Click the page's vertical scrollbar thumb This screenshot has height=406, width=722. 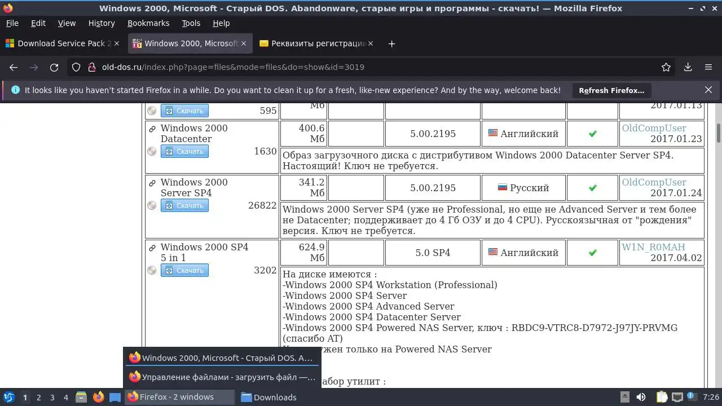(x=719, y=132)
